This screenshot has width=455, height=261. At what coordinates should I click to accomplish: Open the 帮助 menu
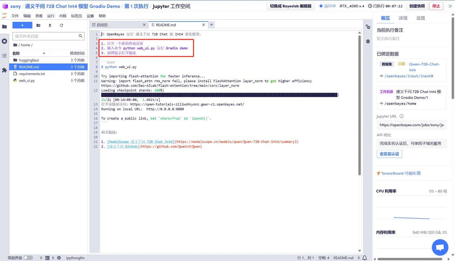coord(102,16)
